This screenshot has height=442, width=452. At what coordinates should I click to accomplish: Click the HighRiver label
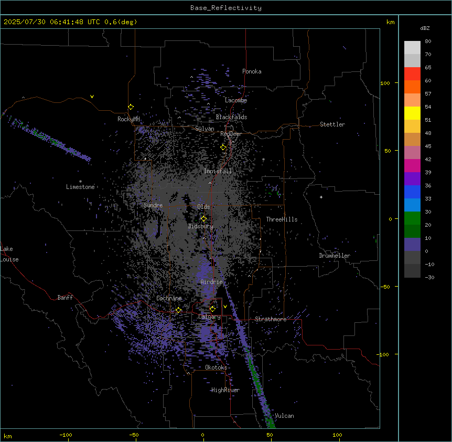click(225, 390)
